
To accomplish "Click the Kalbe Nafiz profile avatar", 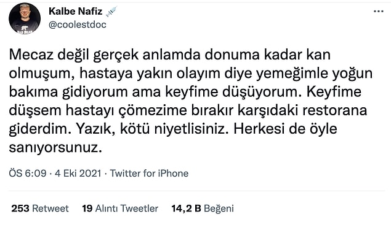I will tap(25, 18).
